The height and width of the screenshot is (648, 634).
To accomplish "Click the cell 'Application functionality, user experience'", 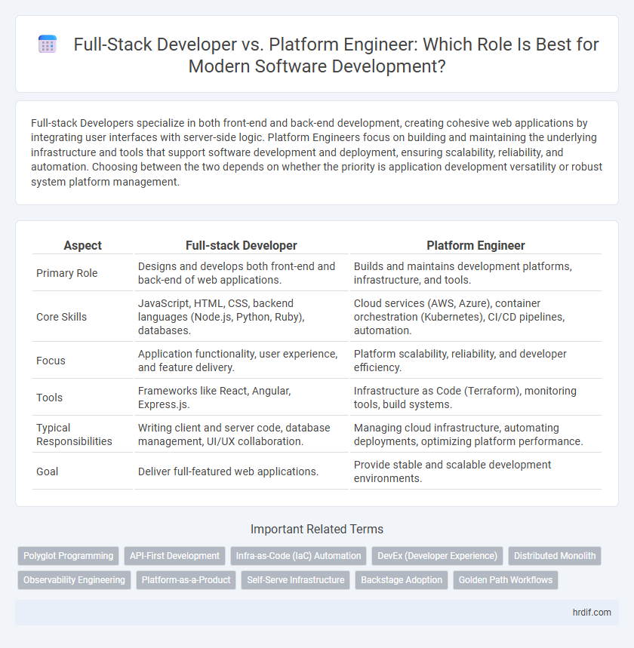I will coord(241,361).
